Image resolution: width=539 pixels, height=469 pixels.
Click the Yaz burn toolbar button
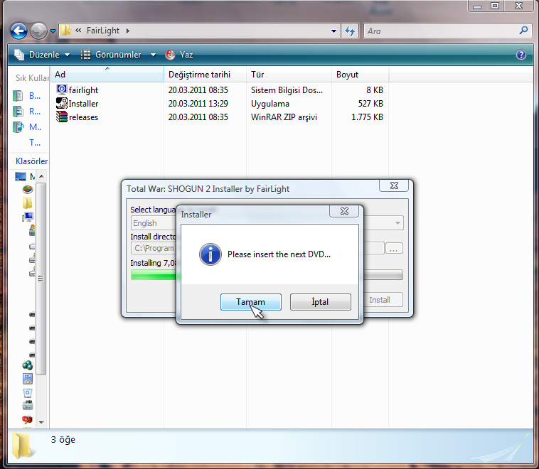coord(179,55)
